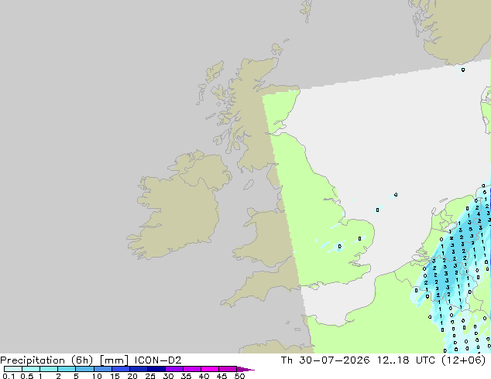Click the 0.1–0.5 mm legend color swatch

coord(13,369)
